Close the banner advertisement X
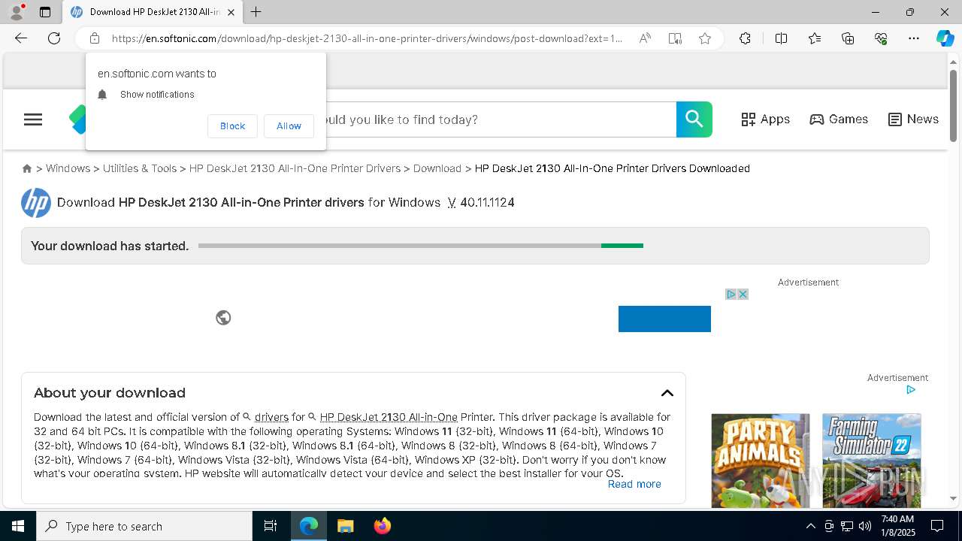The width and height of the screenshot is (962, 541). [x=743, y=295]
